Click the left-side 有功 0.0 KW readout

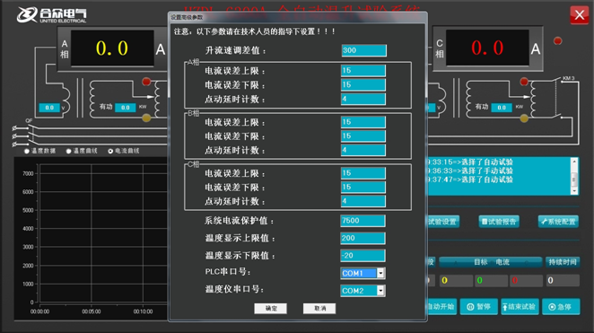click(x=126, y=108)
